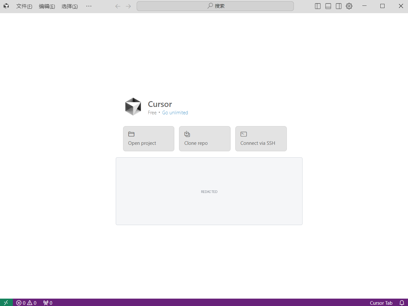Click the download icon on Clone repo
Screen dimensions: 408x306
click(187, 134)
